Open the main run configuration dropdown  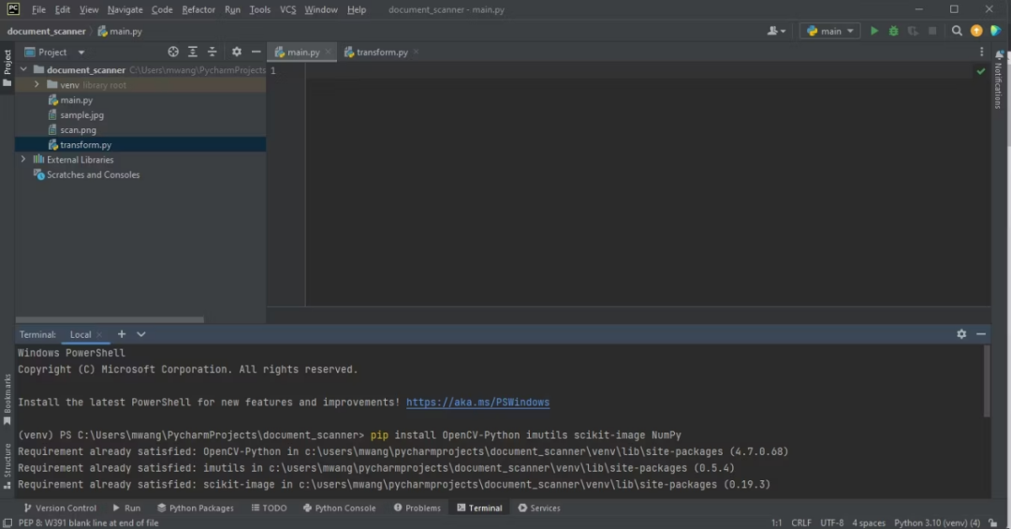click(x=830, y=31)
